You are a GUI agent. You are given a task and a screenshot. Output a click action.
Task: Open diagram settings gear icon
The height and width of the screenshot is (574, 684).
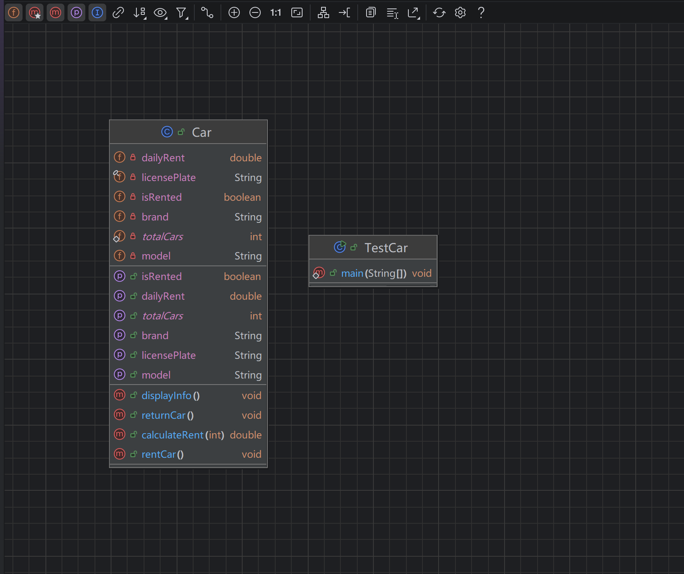460,13
